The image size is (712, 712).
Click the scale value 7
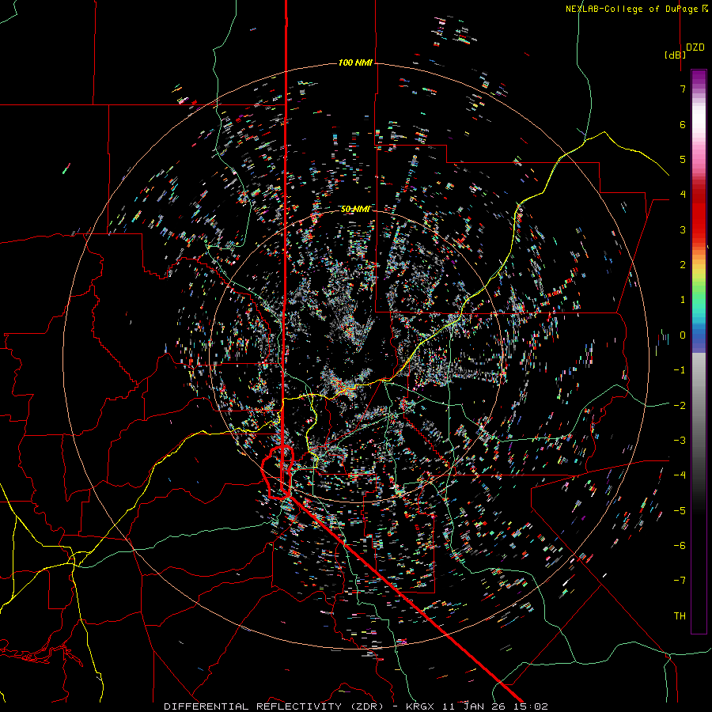(x=683, y=89)
